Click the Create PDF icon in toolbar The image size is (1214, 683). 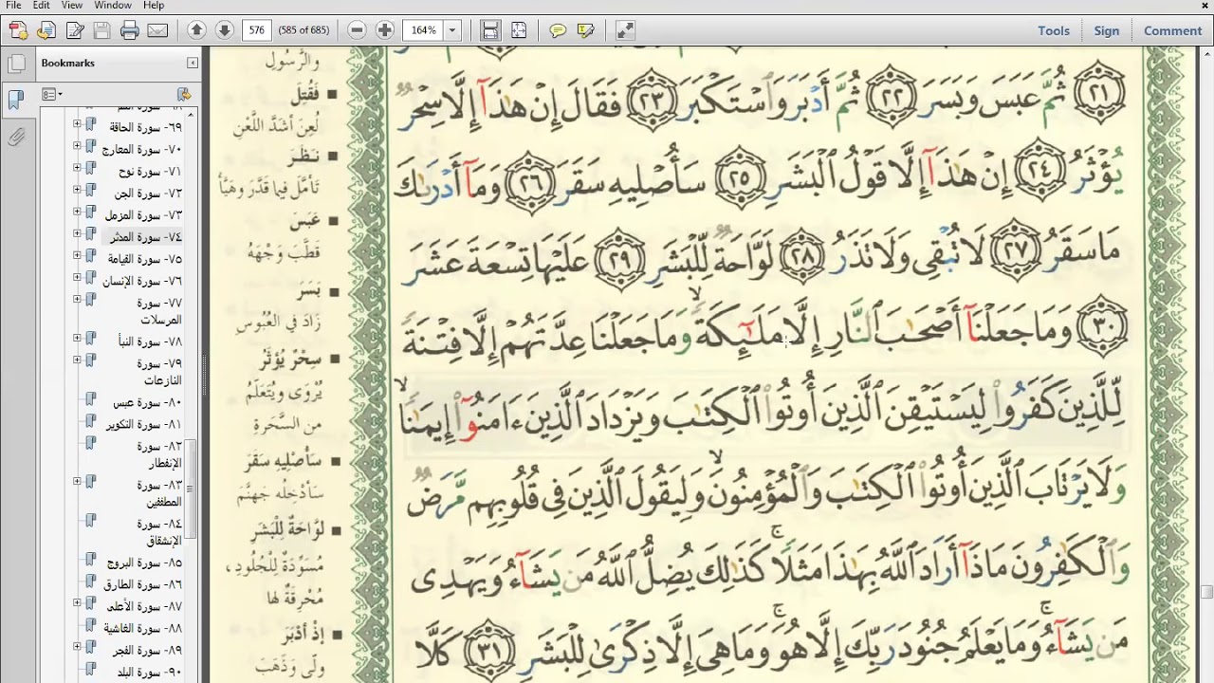tap(17, 30)
